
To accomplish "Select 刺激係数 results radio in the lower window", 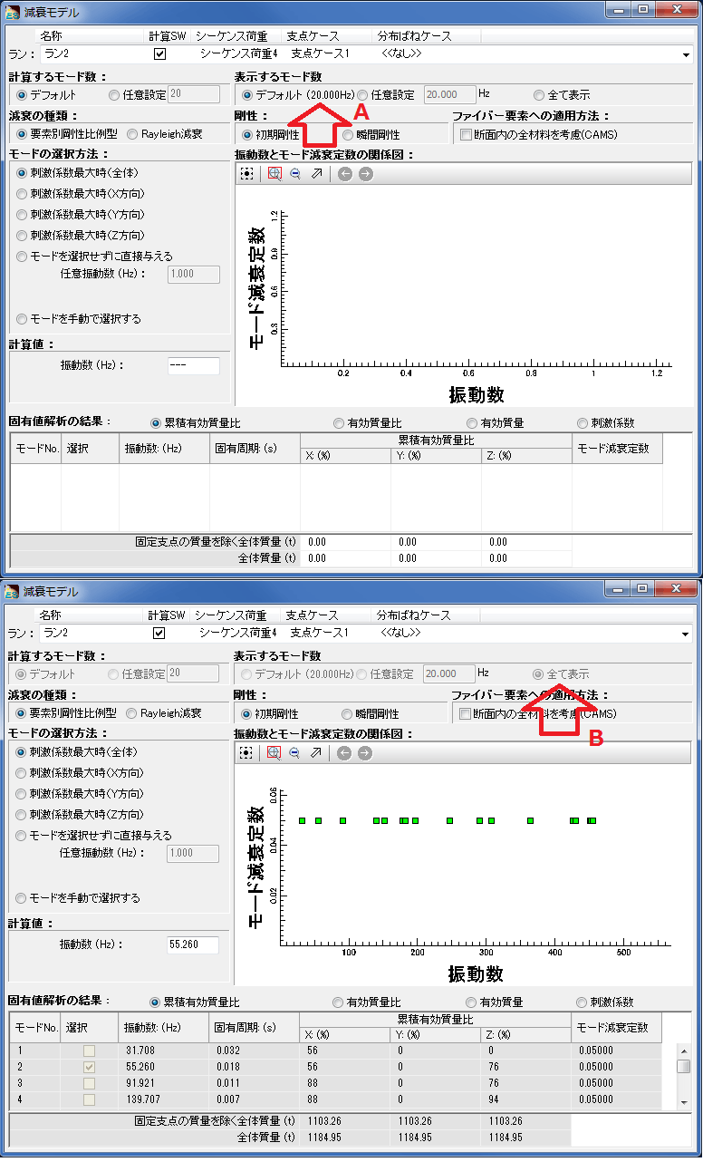I will click(x=582, y=1002).
